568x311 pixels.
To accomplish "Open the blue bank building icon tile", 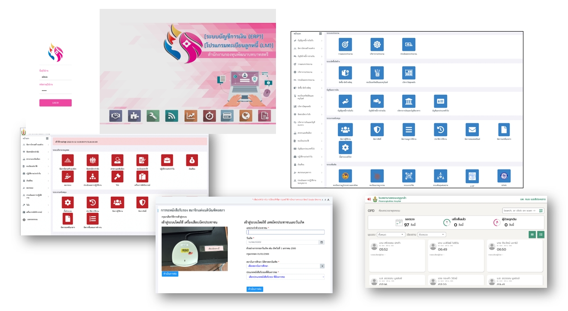I will [x=408, y=101].
